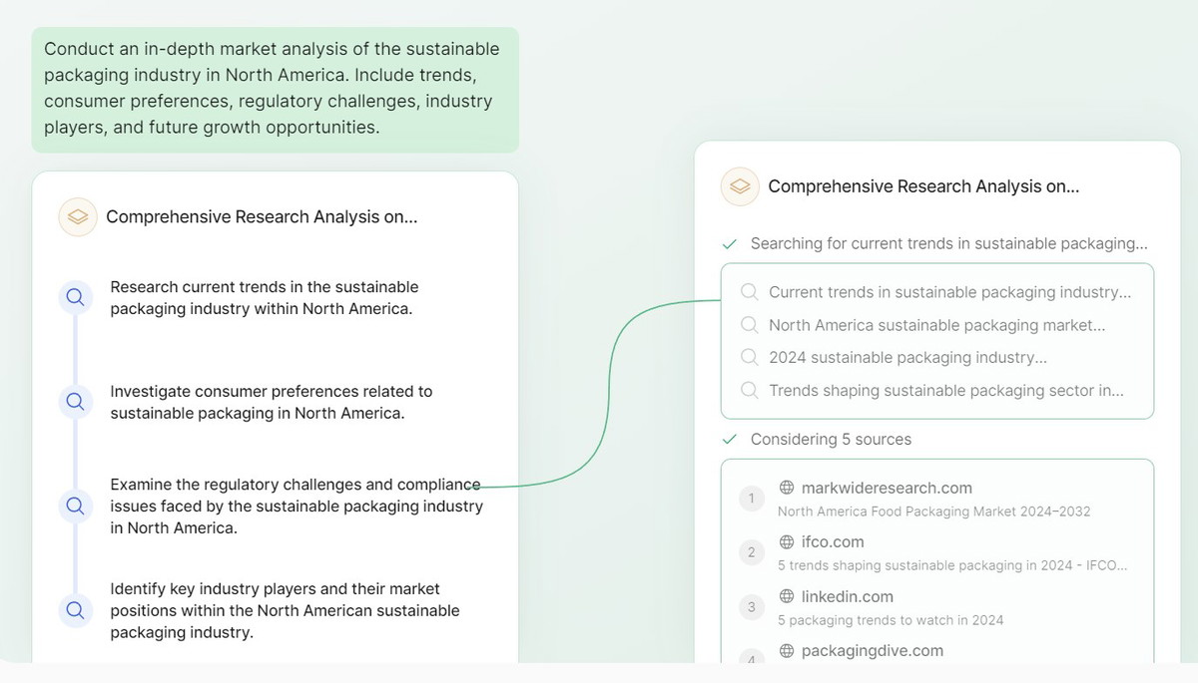Viewport: 1198px width, 683px height.
Task: Click the globe icon beside ifco.com
Action: click(x=787, y=542)
